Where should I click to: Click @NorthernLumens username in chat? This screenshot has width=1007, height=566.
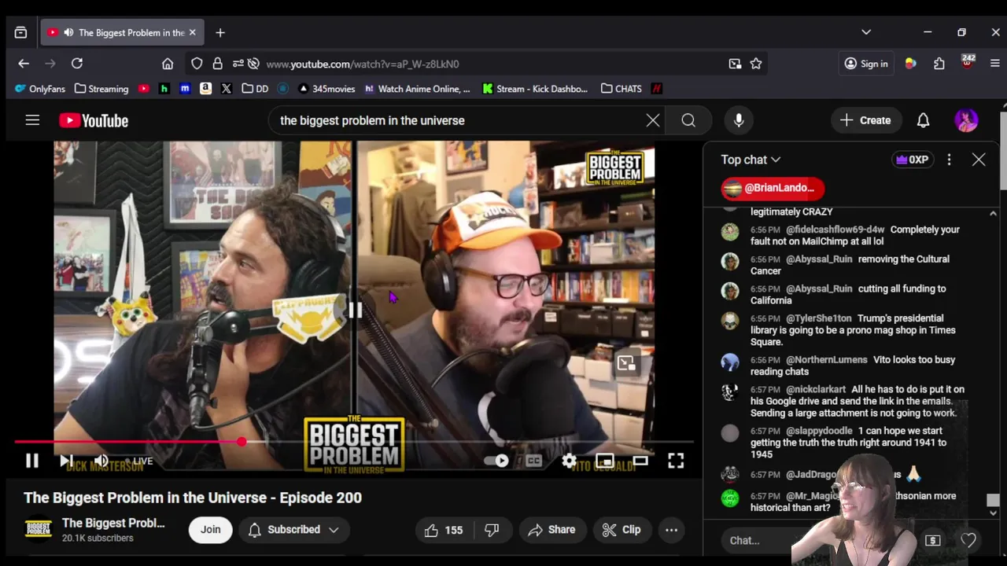click(x=826, y=360)
